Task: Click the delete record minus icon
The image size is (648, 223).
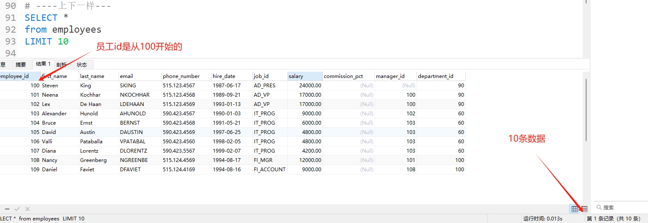Action: click(7, 209)
